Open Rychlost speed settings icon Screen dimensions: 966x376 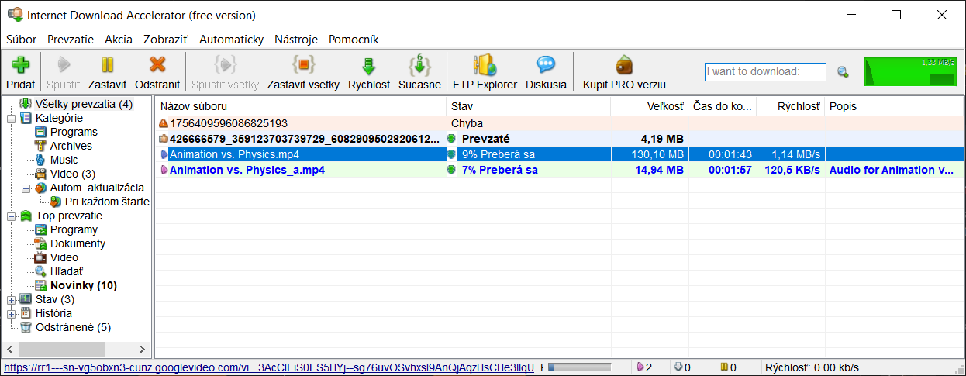click(x=369, y=65)
